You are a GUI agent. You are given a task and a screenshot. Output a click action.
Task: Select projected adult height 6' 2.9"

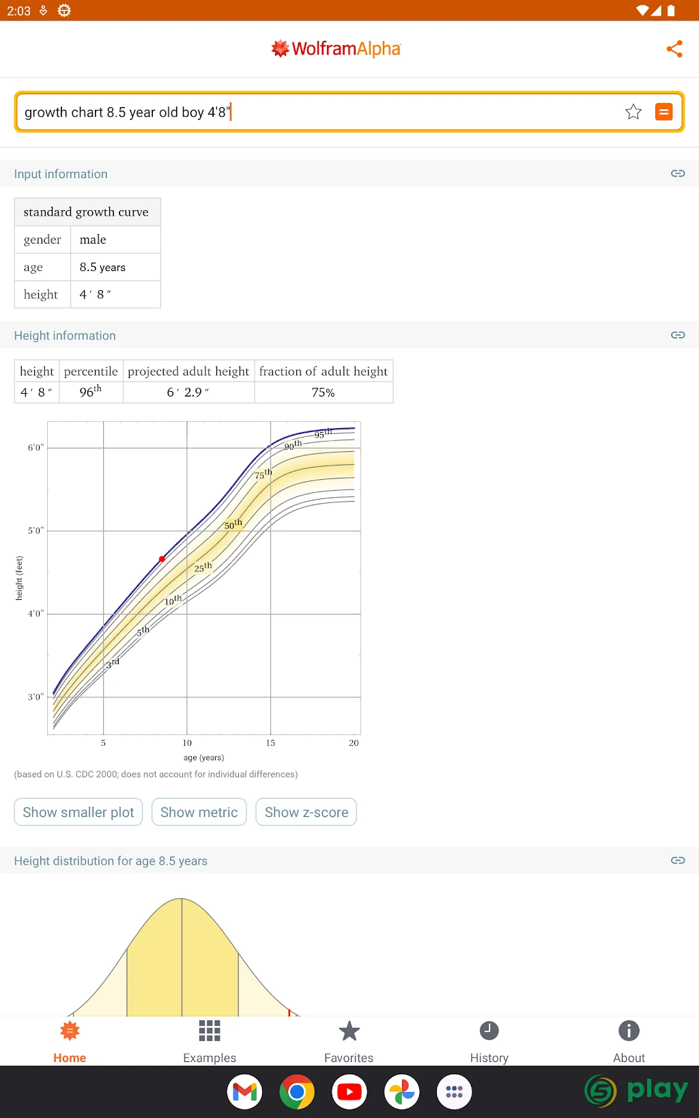pos(188,392)
